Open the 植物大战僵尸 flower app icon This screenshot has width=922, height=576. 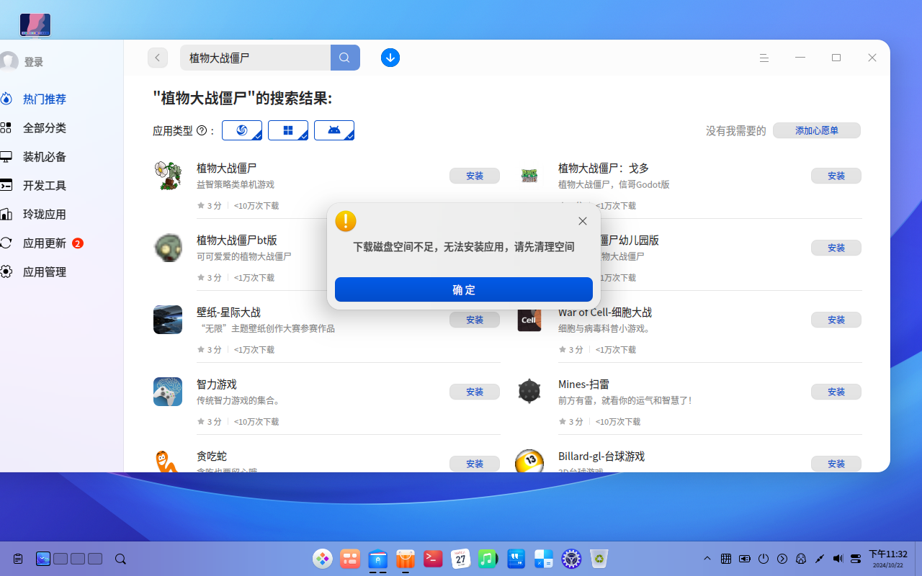[168, 176]
